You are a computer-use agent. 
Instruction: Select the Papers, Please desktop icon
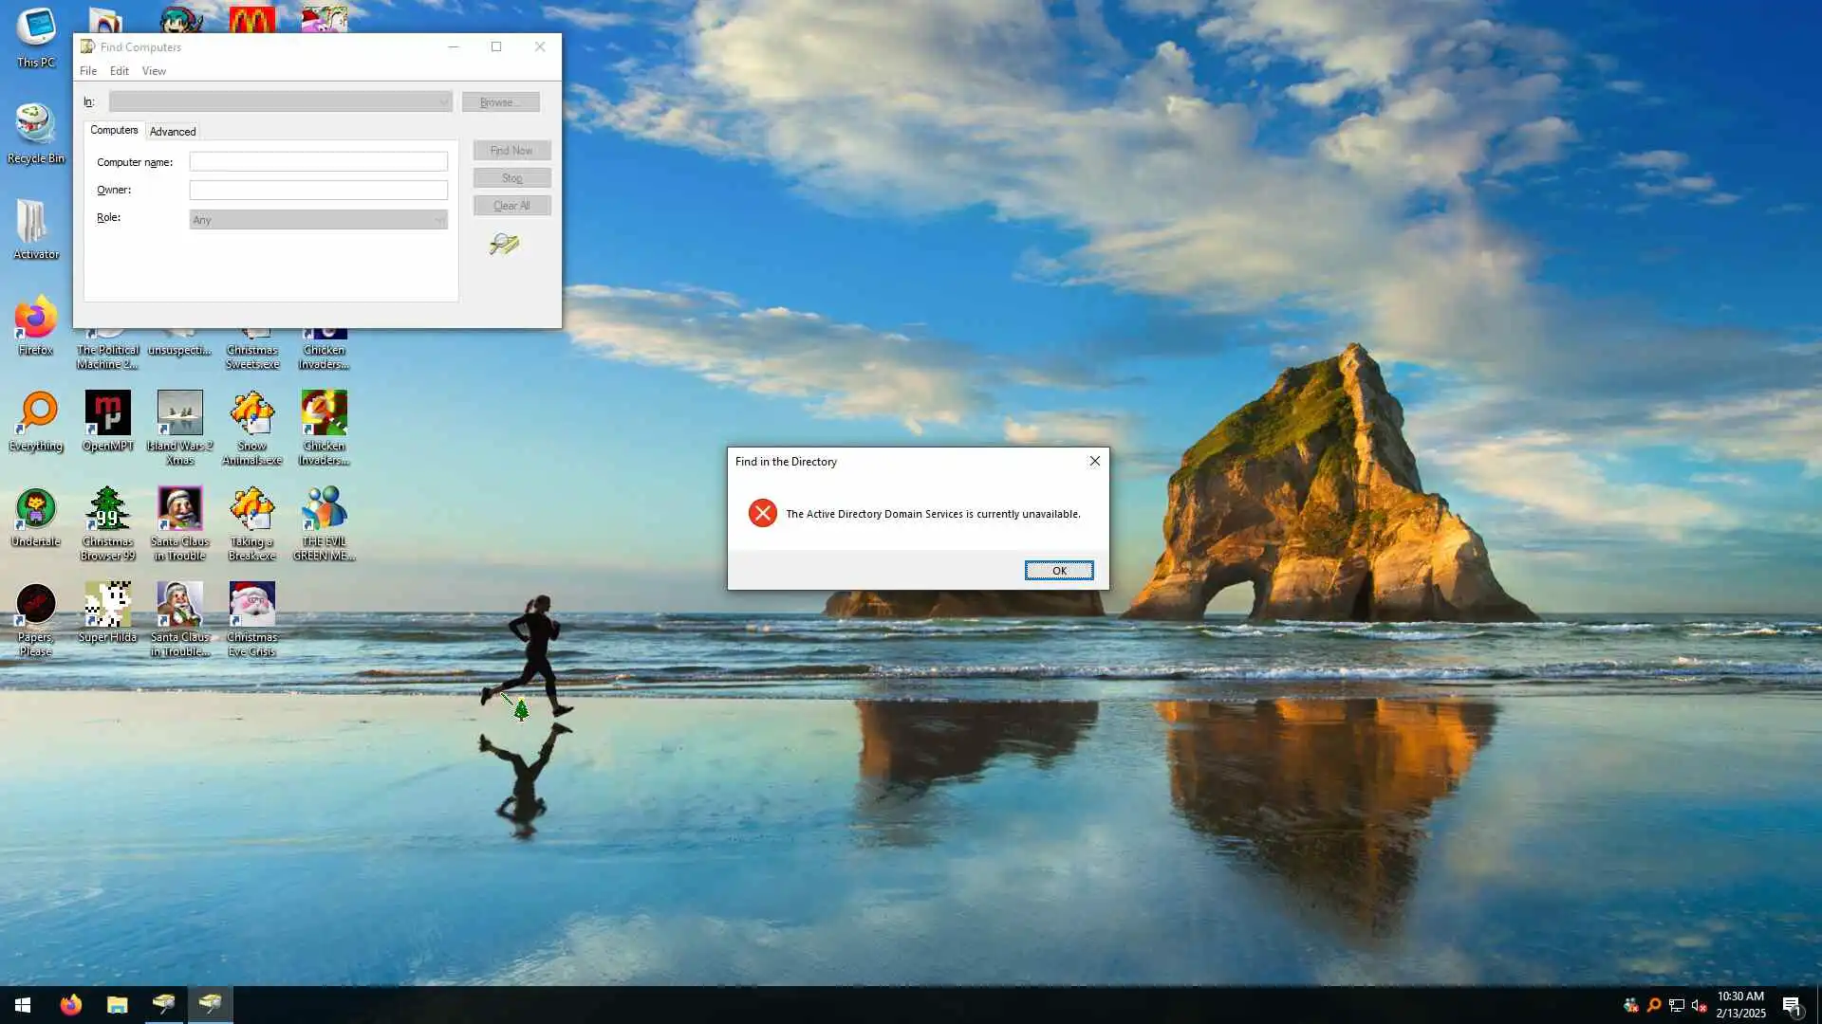(36, 606)
